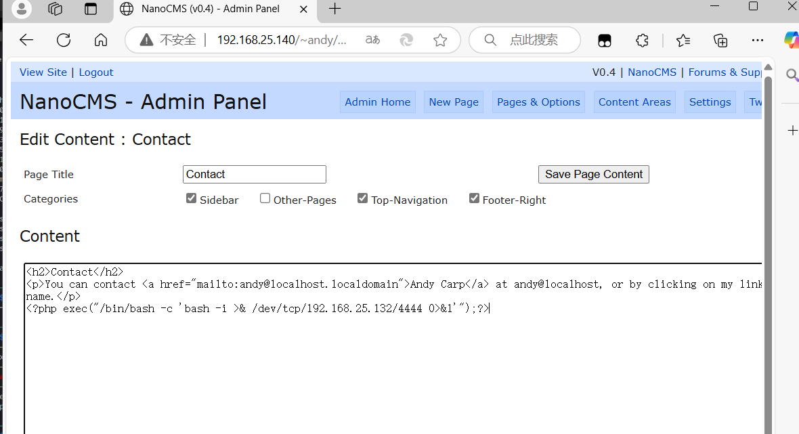Click the sidebar search icon
This screenshot has height=434, width=799.
click(x=792, y=75)
